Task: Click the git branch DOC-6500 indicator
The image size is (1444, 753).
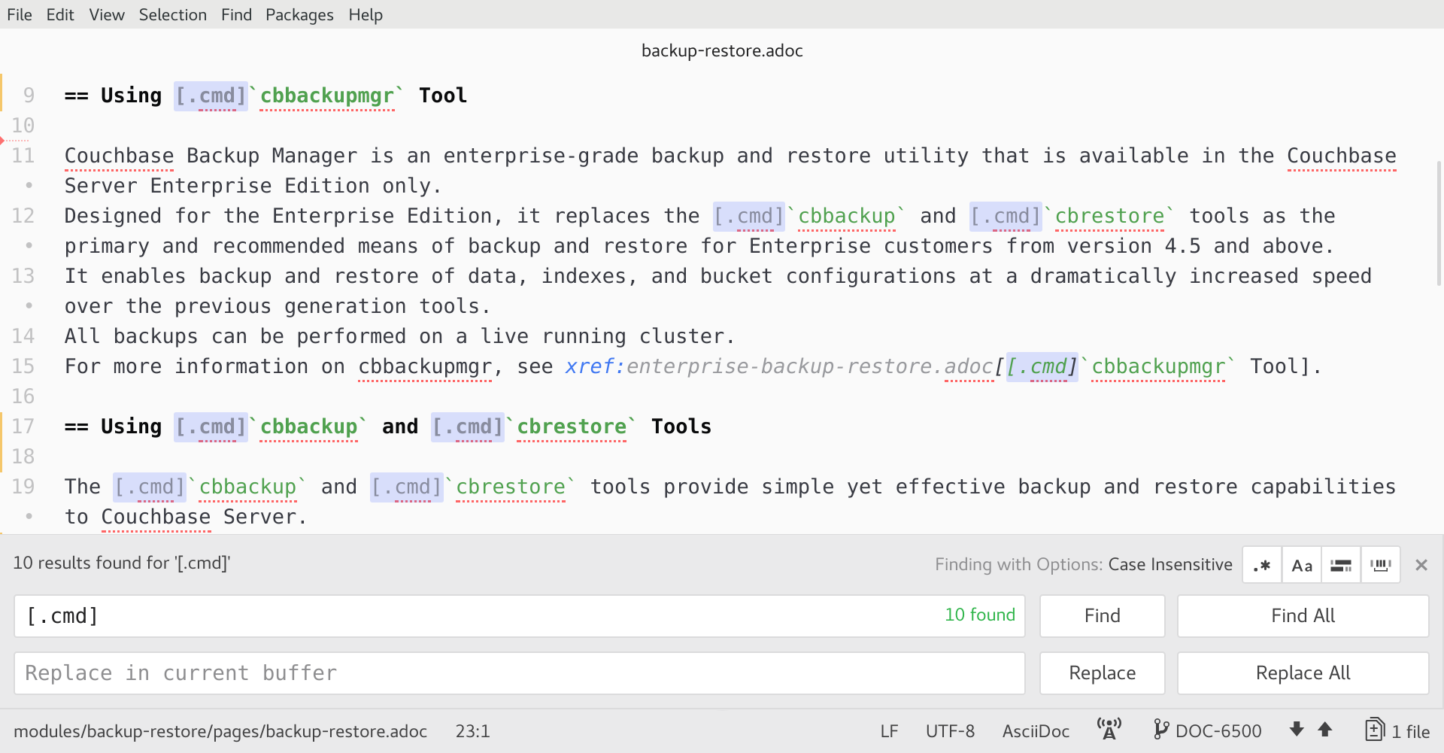Action: coord(1208,730)
